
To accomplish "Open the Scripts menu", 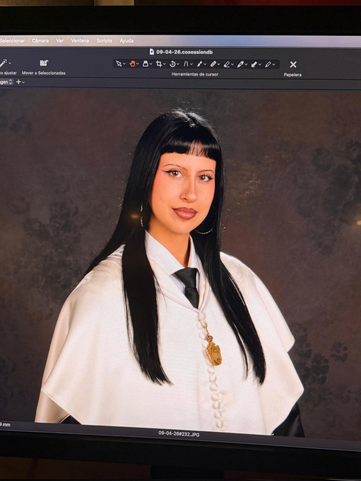I will point(104,40).
